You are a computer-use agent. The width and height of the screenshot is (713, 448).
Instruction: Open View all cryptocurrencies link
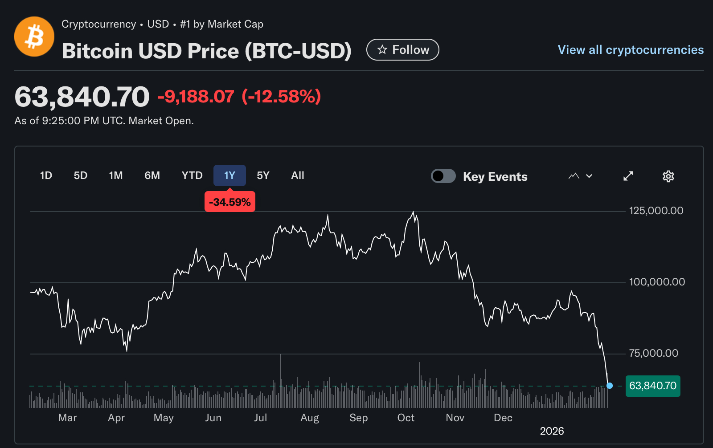click(x=631, y=50)
